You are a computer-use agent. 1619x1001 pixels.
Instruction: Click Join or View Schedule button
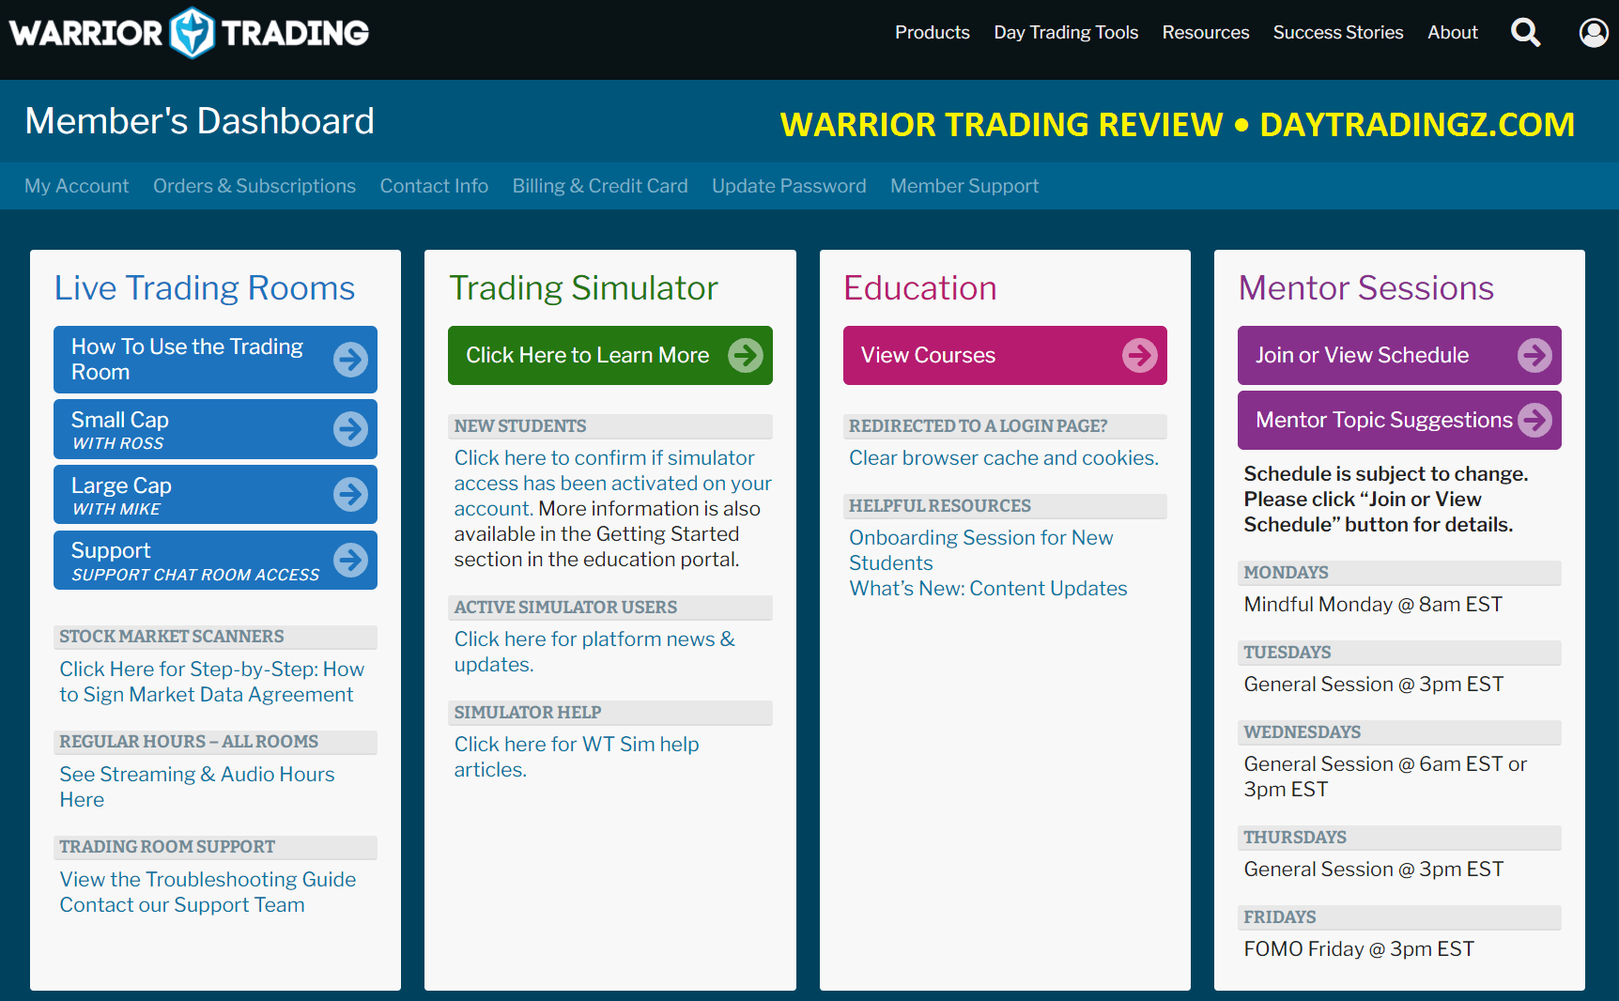(1399, 355)
